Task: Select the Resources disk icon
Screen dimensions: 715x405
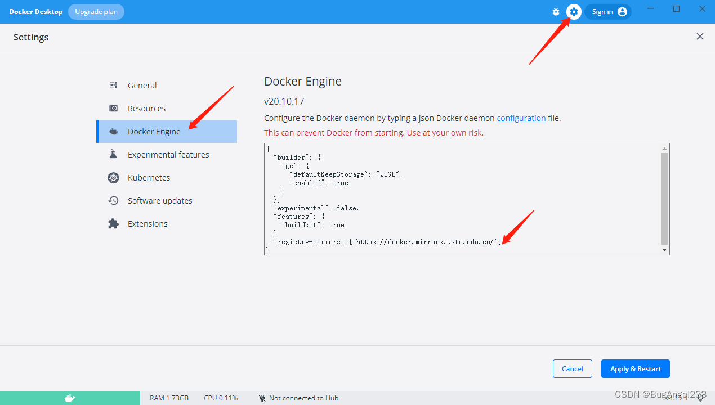Action: [113, 109]
